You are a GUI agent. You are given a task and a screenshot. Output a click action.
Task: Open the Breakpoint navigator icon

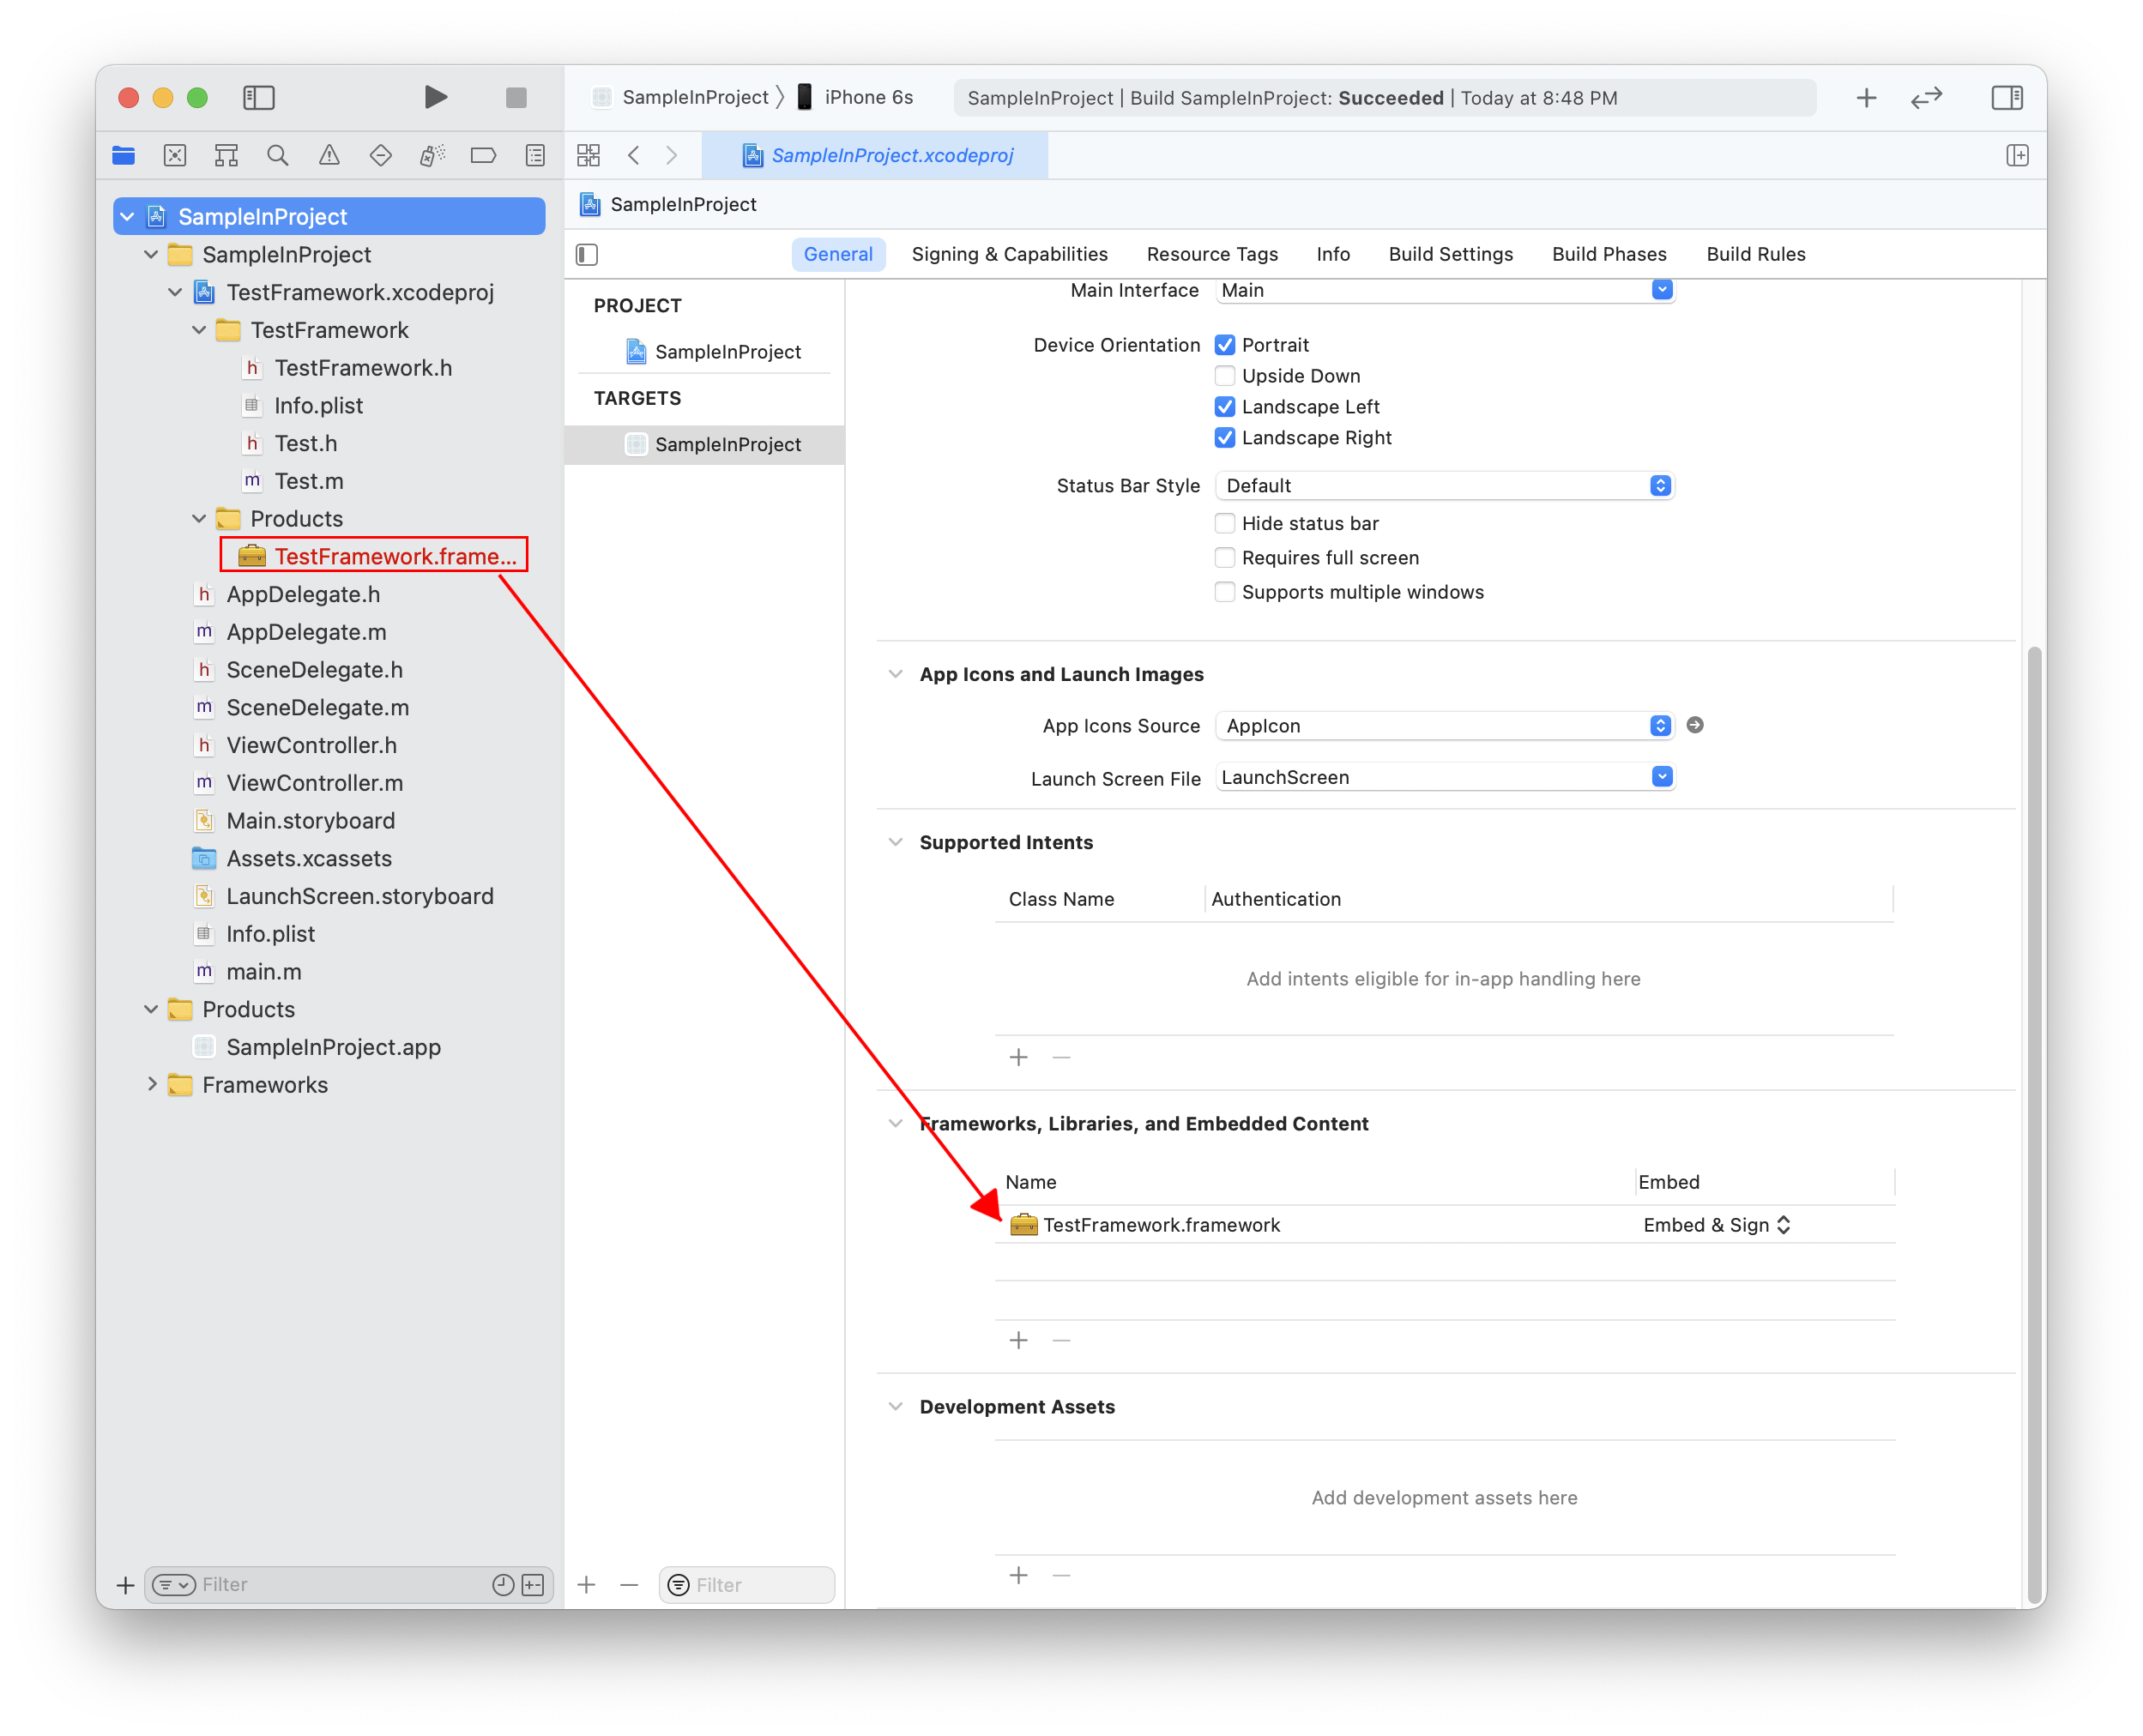(483, 155)
